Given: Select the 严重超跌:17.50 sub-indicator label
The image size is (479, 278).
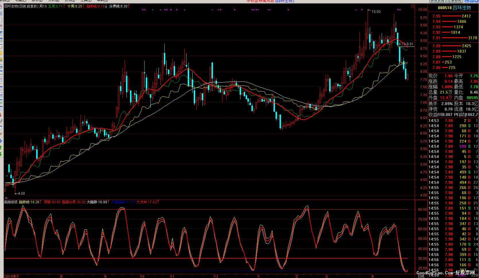Looking at the screenshot, I should click(123, 202).
